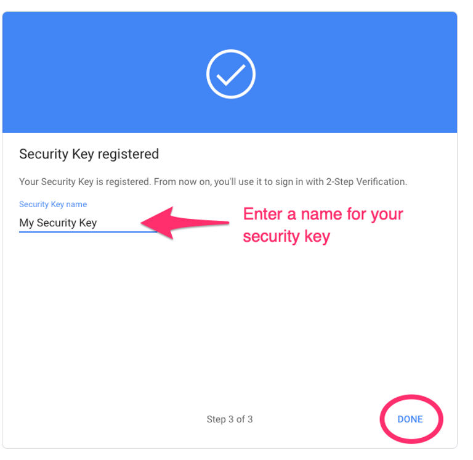This screenshot has height=460, width=473.
Task: Click the DONE button
Action: [x=410, y=419]
